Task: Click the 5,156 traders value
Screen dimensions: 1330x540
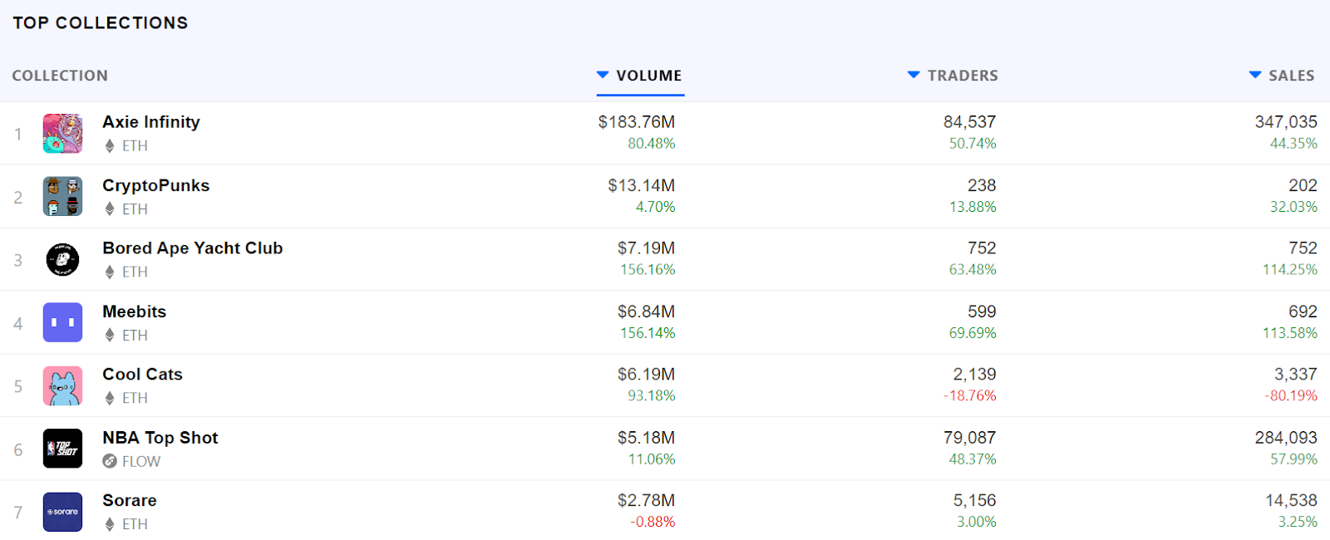Action: click(x=974, y=501)
